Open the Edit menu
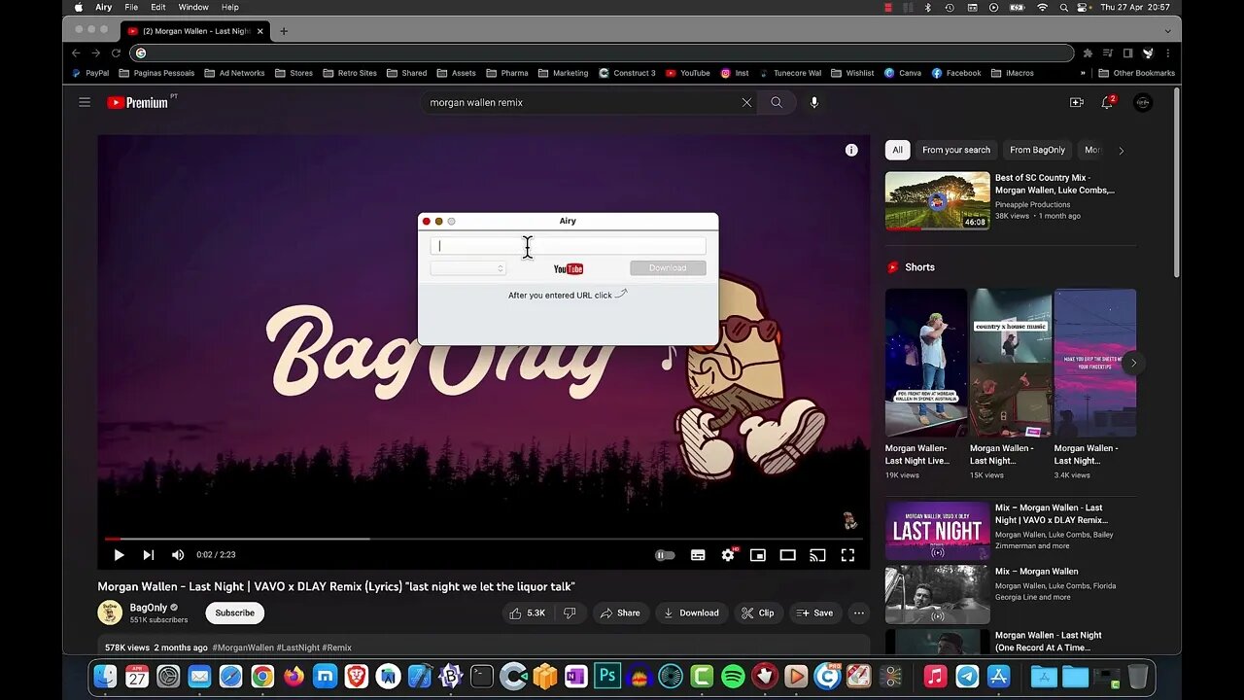The image size is (1244, 700). click(x=158, y=7)
